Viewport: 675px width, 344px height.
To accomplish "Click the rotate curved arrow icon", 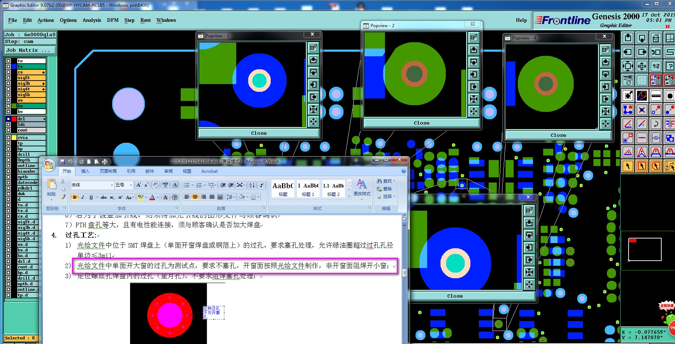I will coord(656,124).
